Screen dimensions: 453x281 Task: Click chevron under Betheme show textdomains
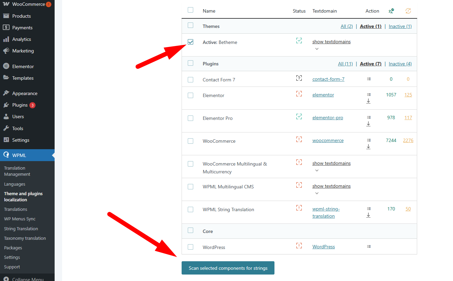point(317,49)
